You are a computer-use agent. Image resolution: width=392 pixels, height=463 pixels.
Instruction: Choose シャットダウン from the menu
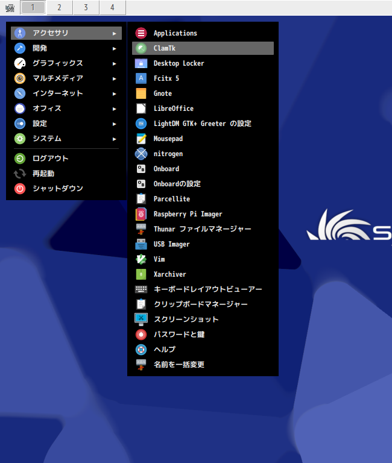click(x=66, y=189)
